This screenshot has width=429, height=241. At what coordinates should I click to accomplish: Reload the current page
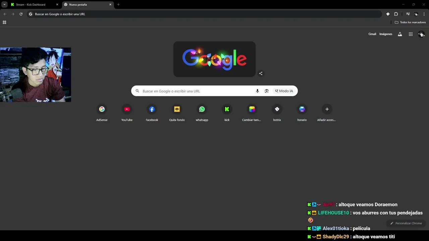[x=21, y=14]
